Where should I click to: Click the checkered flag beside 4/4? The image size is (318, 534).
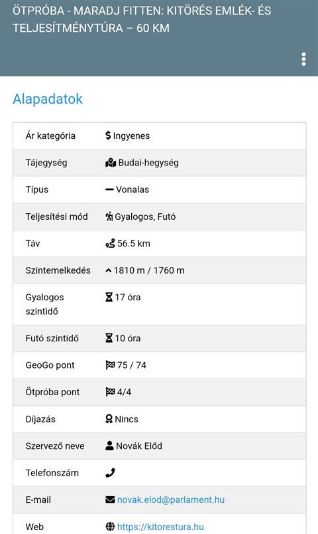coord(110,392)
